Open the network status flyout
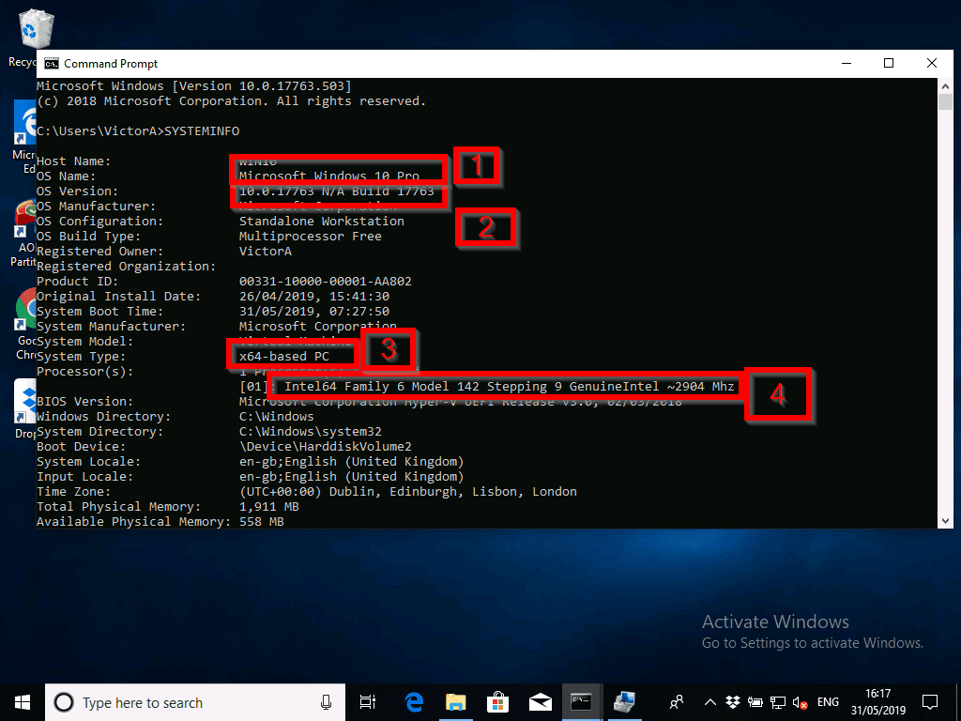This screenshot has height=721, width=961. point(778,702)
